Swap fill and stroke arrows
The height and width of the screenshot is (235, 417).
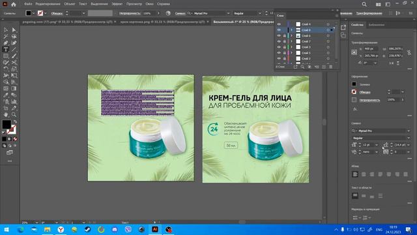coord(15,122)
